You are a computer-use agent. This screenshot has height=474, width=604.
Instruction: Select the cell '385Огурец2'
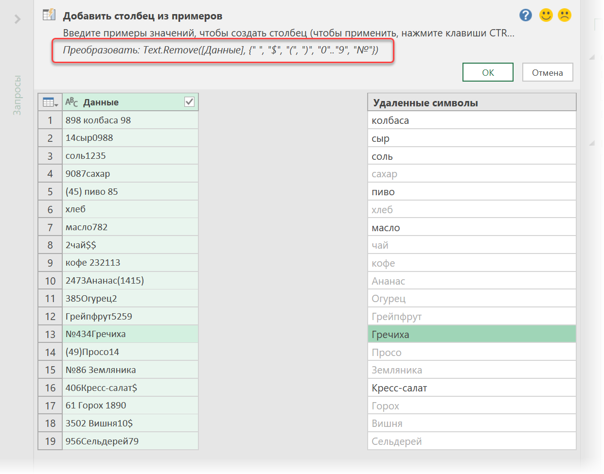click(130, 298)
